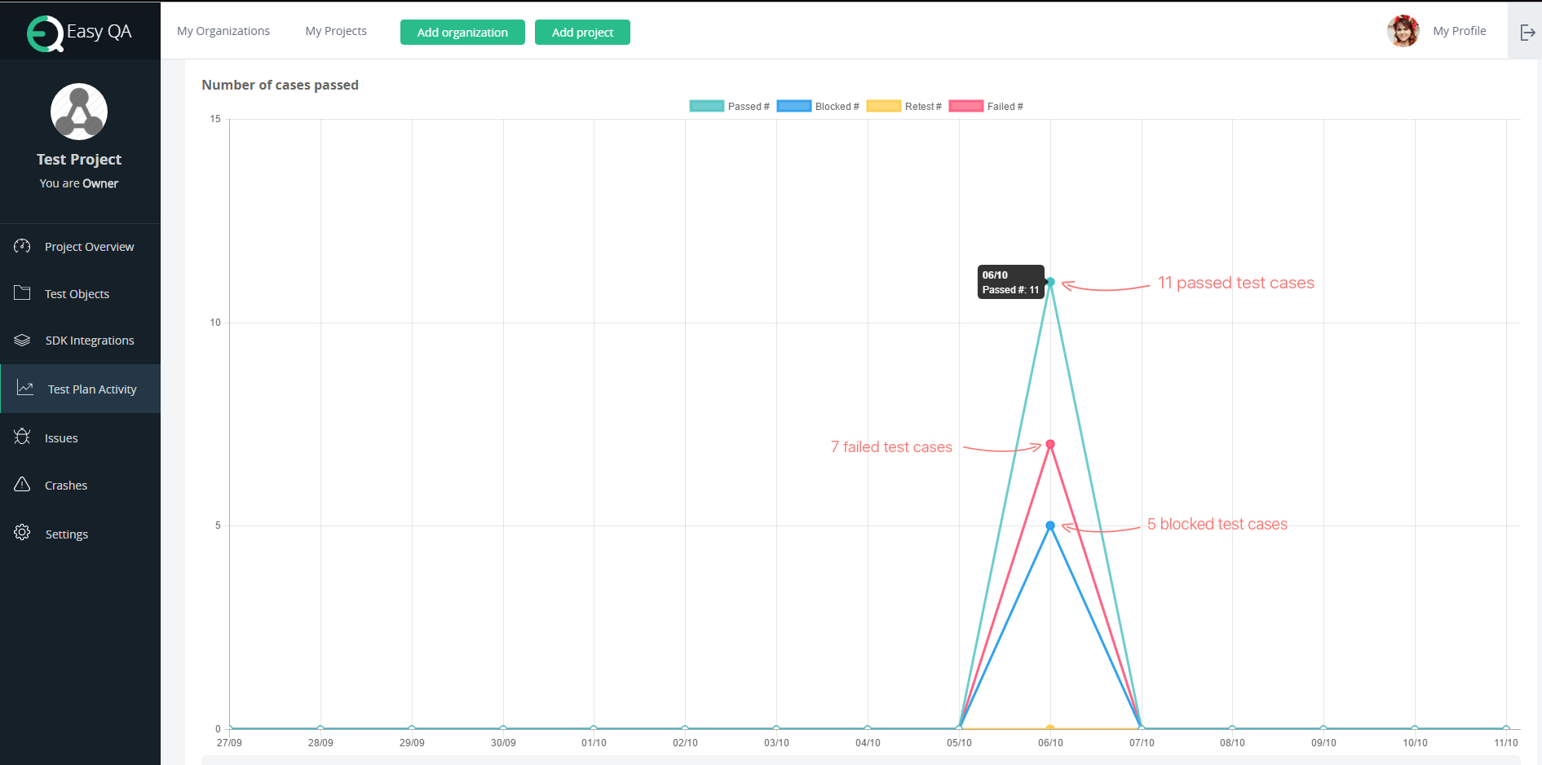
Task: Click the Passed #: 11 tooltip
Action: pos(1011,282)
